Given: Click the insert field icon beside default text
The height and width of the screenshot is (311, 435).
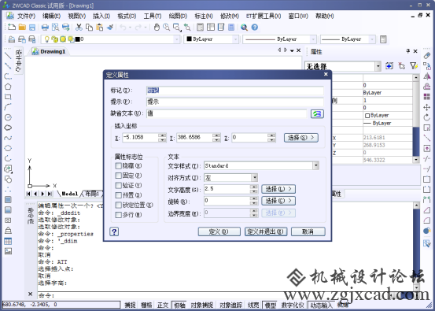Looking at the screenshot, I should point(317,113).
